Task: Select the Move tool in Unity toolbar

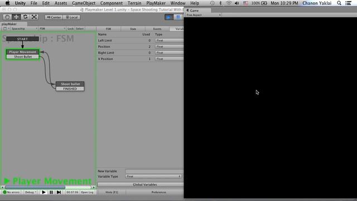Action: (16, 17)
